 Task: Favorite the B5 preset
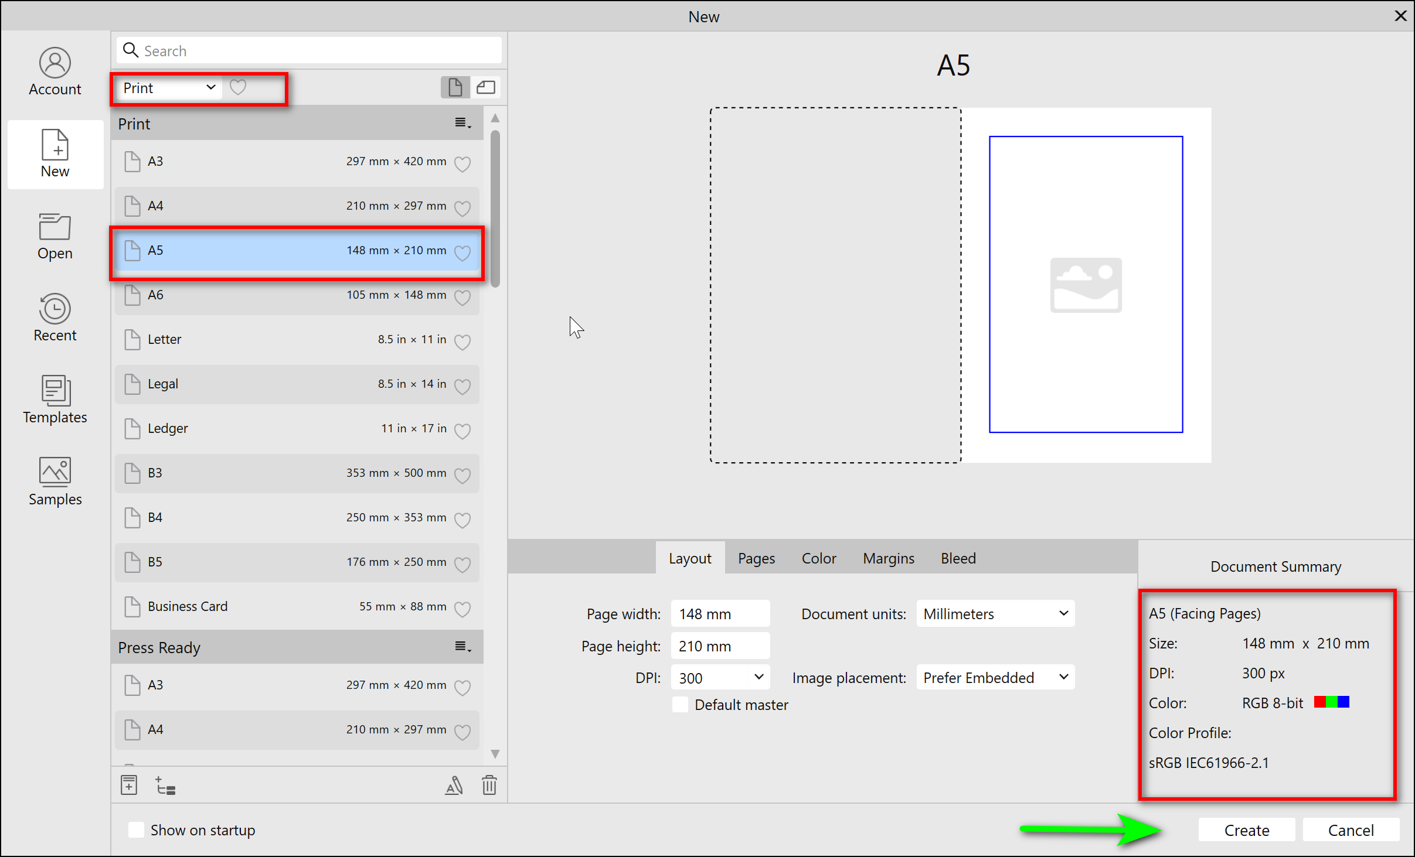tap(462, 564)
